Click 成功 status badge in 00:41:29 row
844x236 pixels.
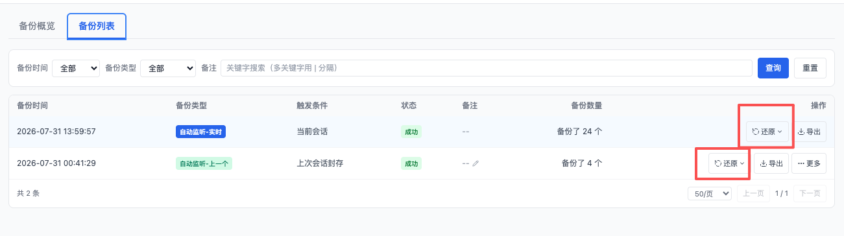(x=411, y=163)
